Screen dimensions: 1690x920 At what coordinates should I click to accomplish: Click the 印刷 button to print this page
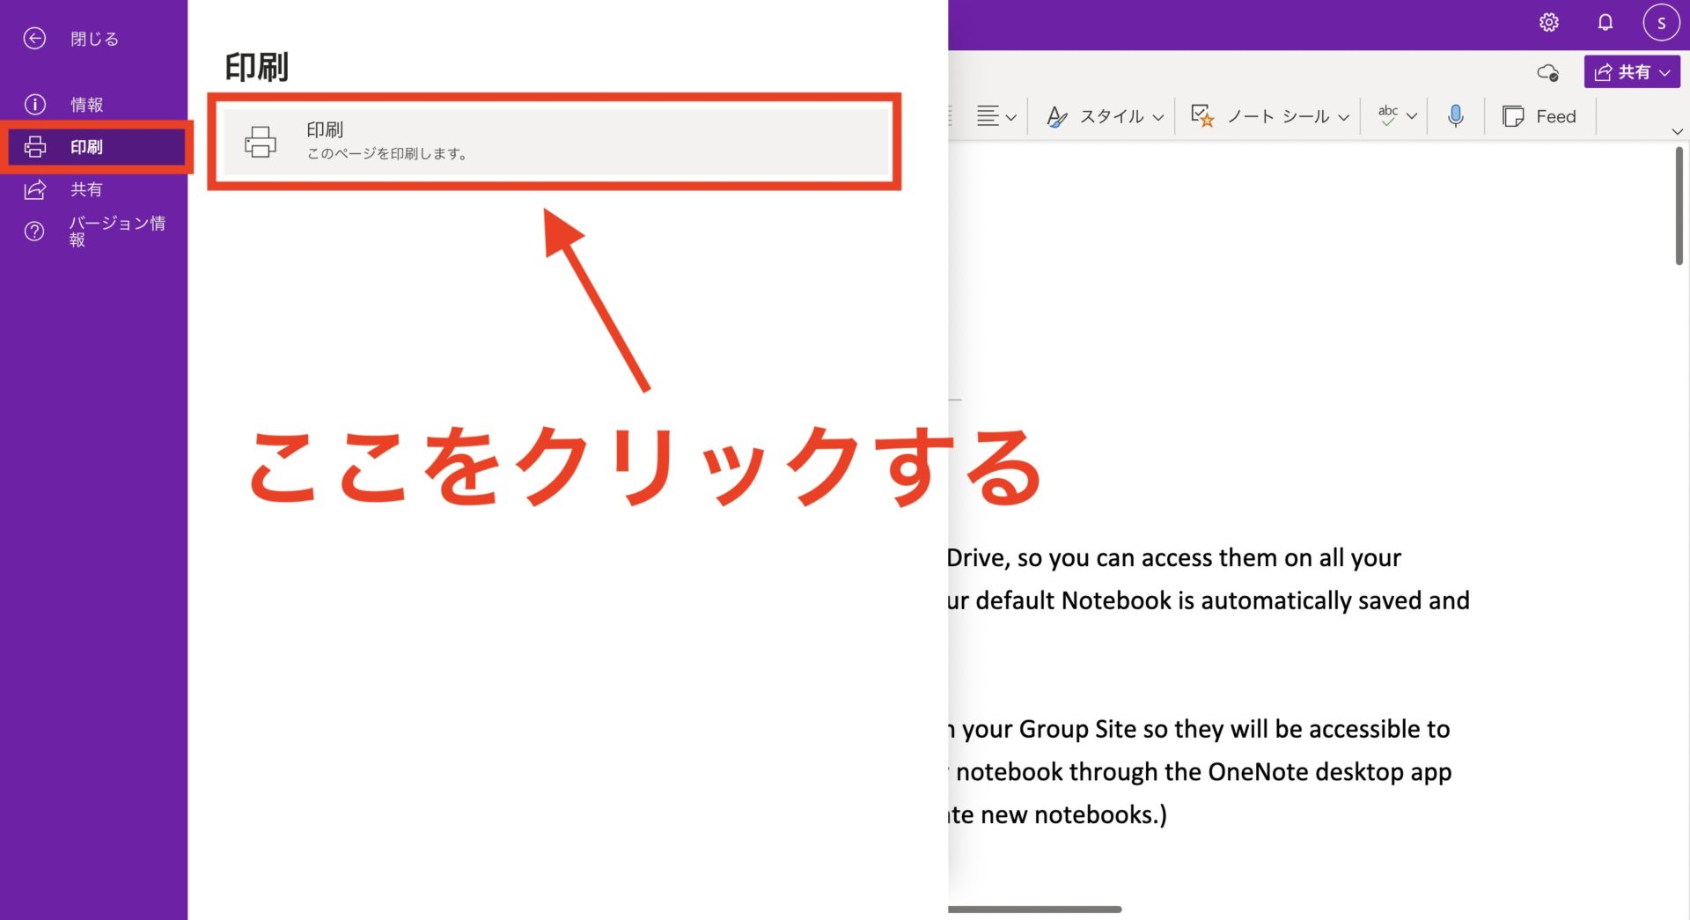553,141
